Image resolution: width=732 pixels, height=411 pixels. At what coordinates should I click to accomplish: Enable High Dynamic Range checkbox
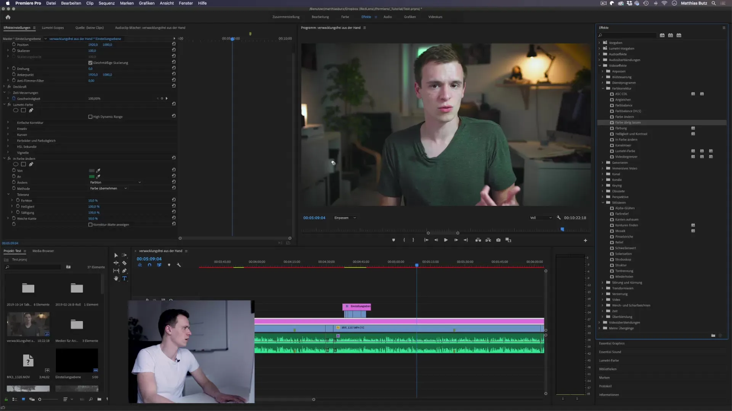90,117
